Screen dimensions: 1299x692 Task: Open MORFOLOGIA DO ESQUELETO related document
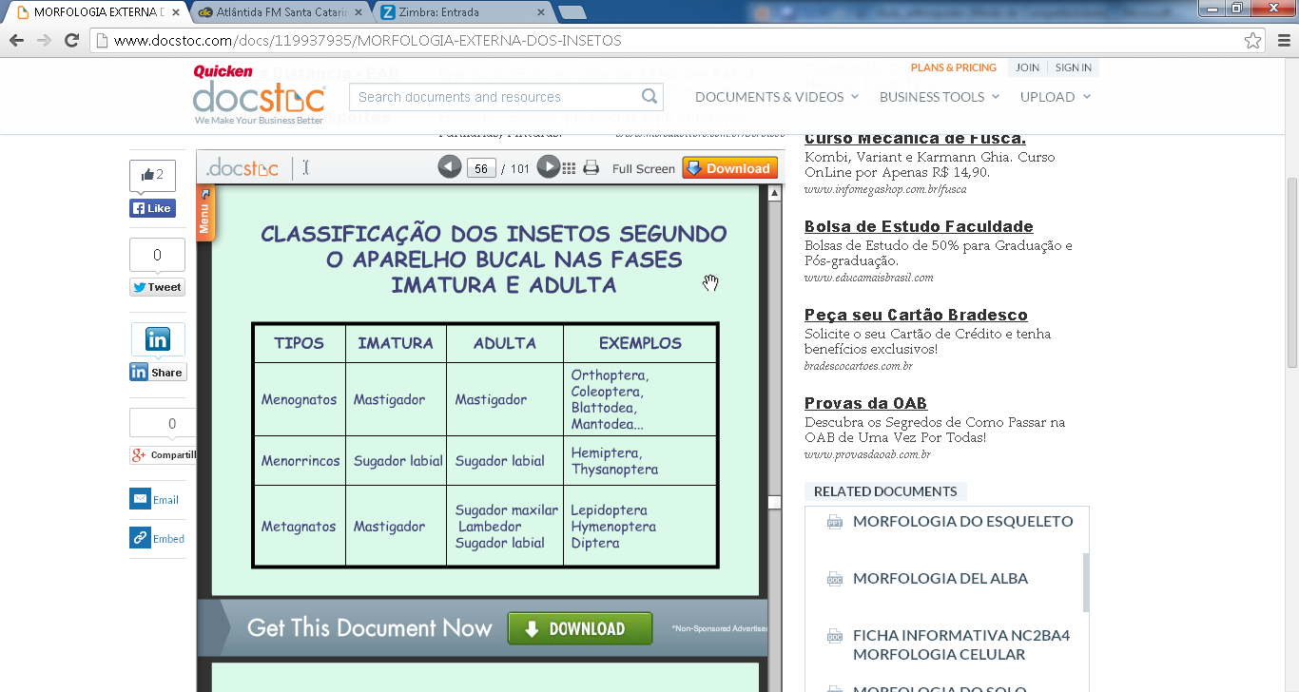[962, 521]
